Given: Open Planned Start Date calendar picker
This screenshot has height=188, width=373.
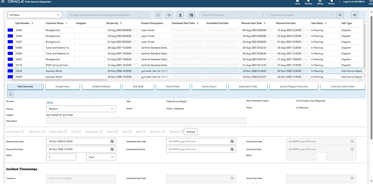Looking at the screenshot, I should click(112, 141).
